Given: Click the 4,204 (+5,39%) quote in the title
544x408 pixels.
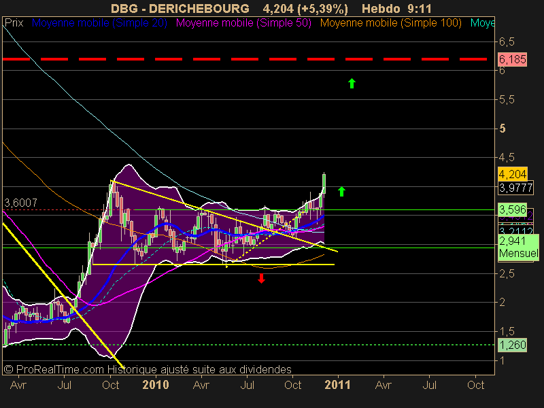Looking at the screenshot, I should click(x=305, y=9).
